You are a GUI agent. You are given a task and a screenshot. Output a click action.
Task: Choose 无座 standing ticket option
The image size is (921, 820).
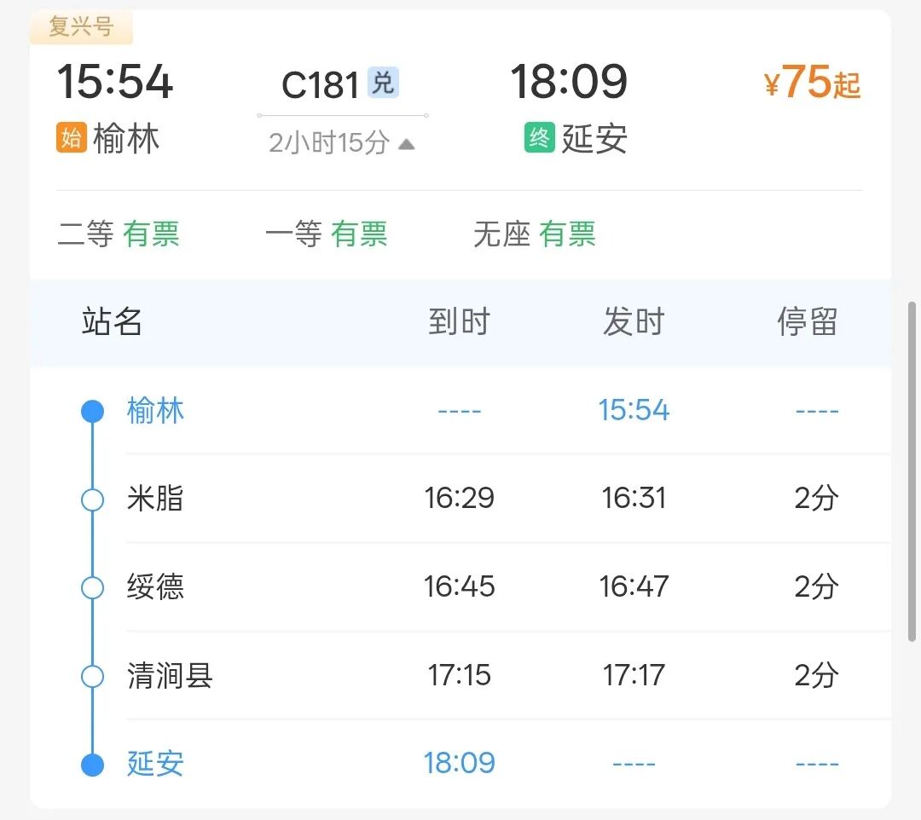(x=534, y=234)
